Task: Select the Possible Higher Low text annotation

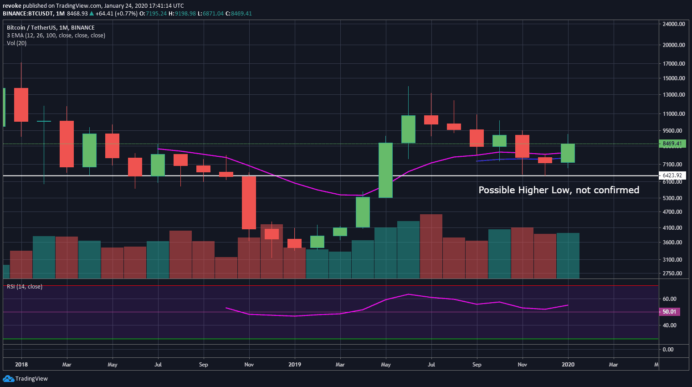Action: coord(559,190)
